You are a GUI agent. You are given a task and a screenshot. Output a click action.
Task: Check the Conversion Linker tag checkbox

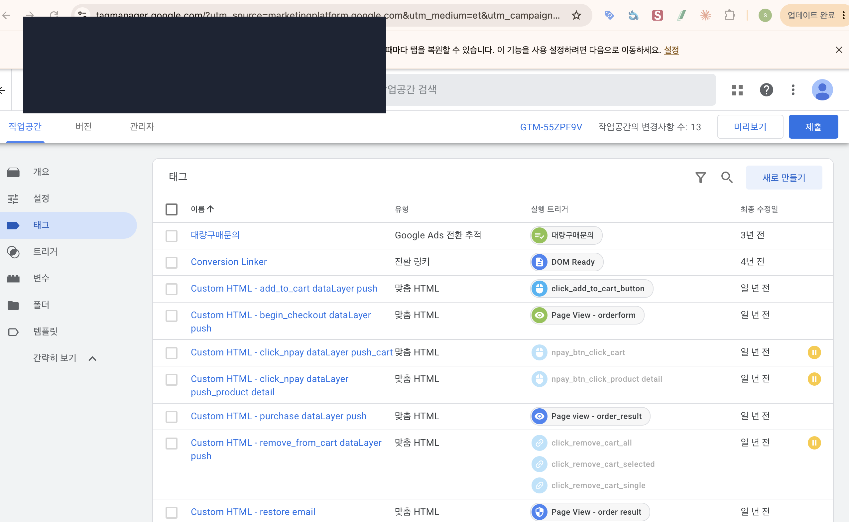pos(172,262)
